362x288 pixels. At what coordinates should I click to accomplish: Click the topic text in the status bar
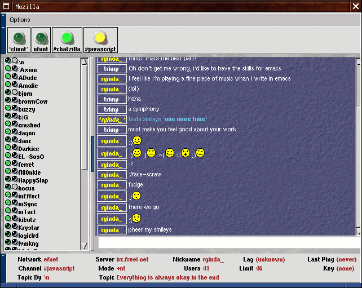[167, 277]
